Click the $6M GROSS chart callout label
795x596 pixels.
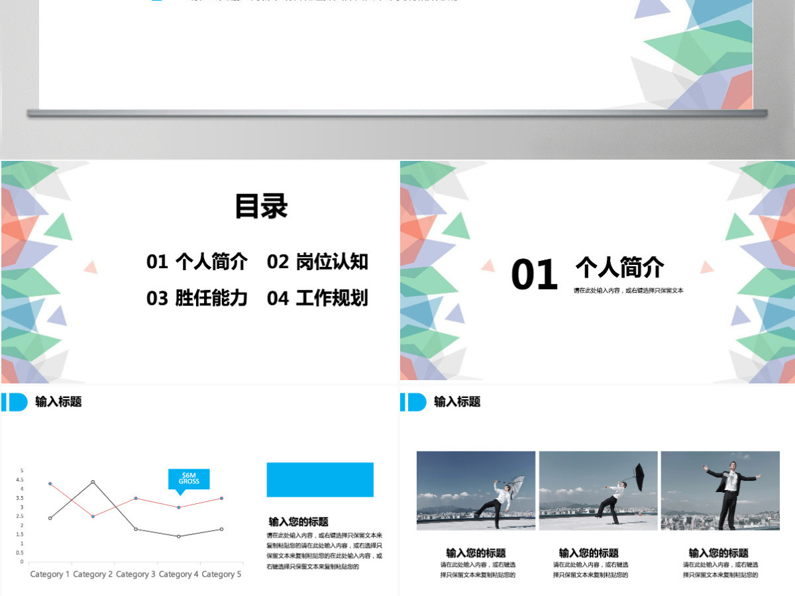[x=189, y=478]
